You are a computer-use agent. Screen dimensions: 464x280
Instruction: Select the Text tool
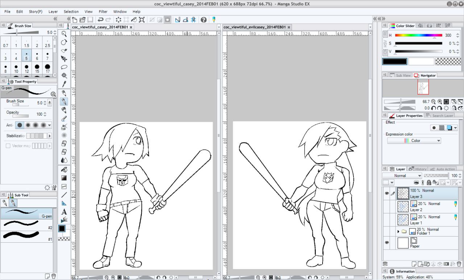point(64,212)
